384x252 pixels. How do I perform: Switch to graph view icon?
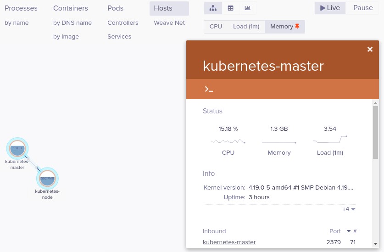(213, 8)
